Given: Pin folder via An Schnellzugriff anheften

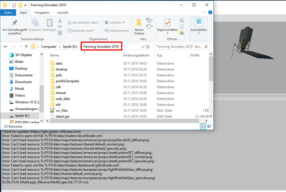Looking at the screenshot, I should coord(15,27).
